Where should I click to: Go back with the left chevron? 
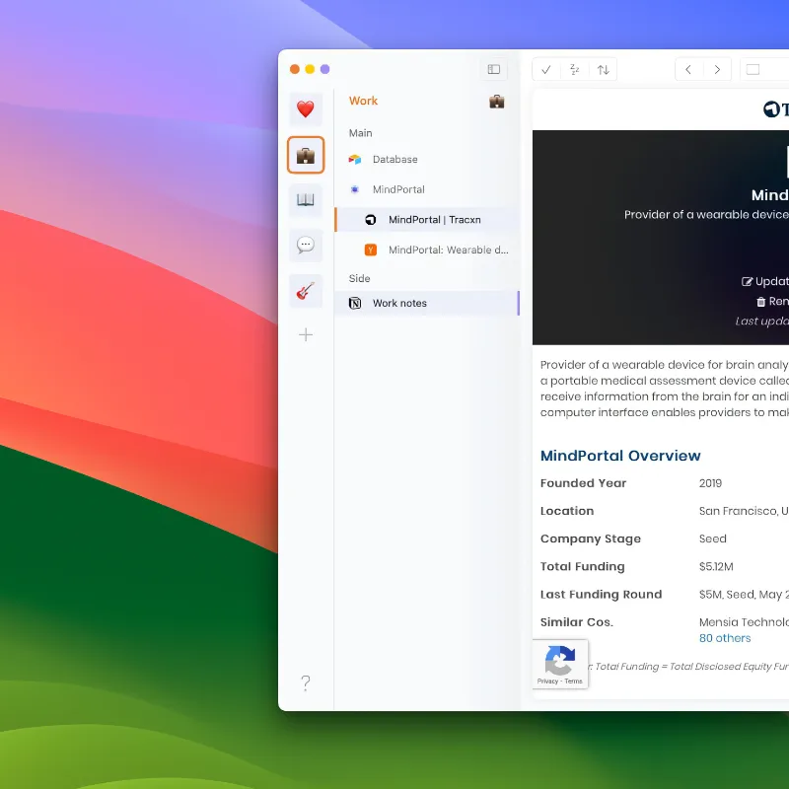(688, 70)
